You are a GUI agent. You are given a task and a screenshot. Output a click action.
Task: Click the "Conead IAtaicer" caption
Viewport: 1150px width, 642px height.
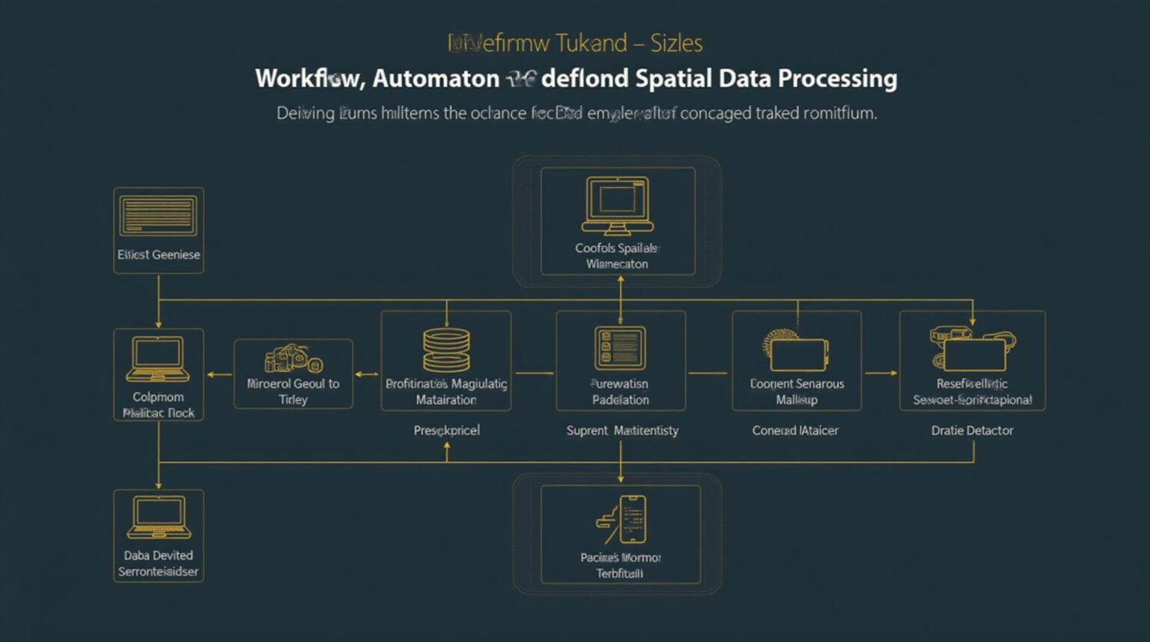(795, 430)
